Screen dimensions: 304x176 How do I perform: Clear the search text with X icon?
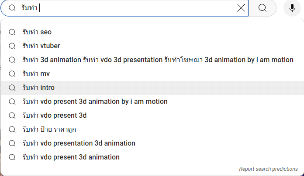coord(241,8)
